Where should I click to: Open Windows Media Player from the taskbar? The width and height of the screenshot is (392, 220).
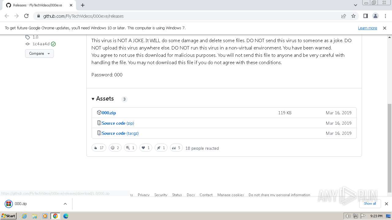(x=45, y=216)
